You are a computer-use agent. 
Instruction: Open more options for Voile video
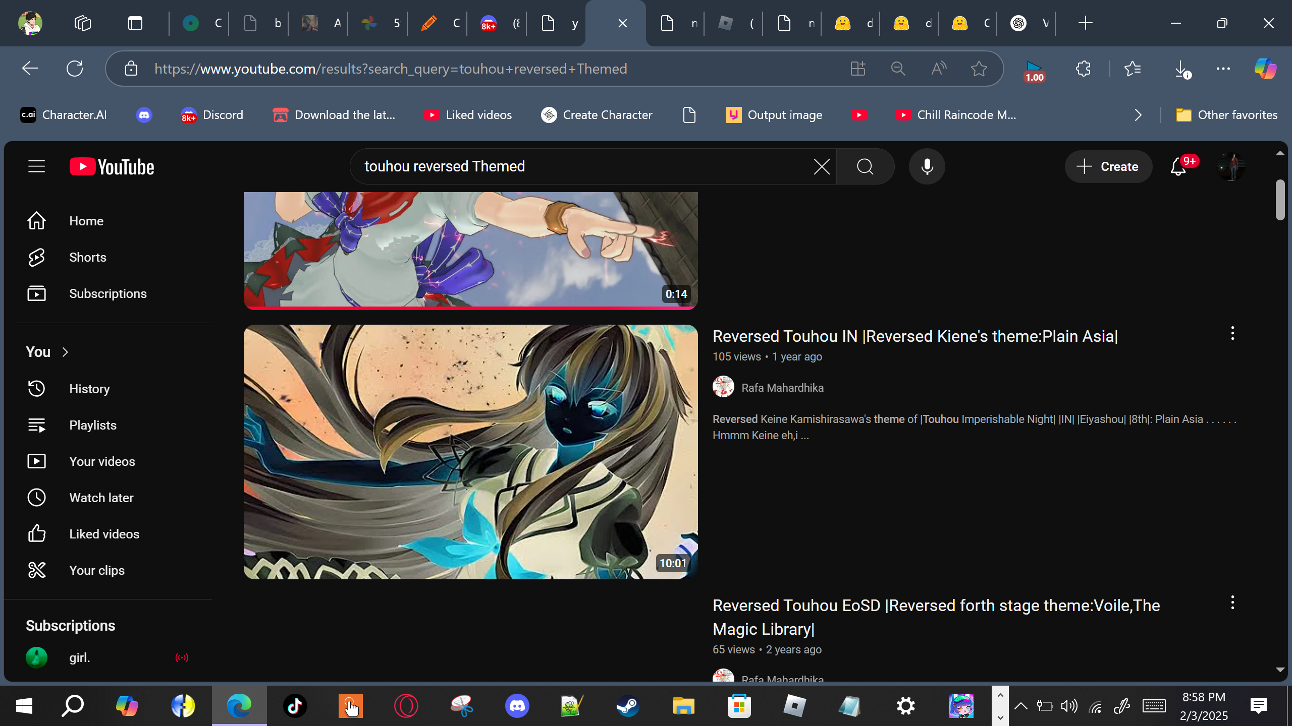click(1232, 602)
